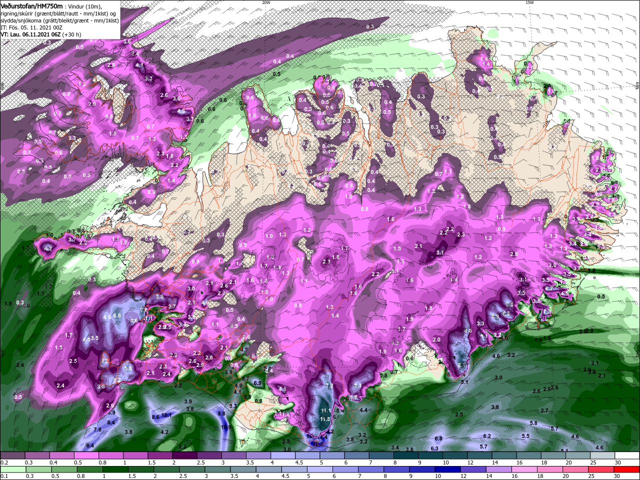Click the dark teal 9 swatch in the upper scale
The width and height of the screenshot is (640, 480).
point(429,455)
